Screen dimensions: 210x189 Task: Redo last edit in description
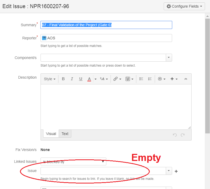[x=183, y=135]
